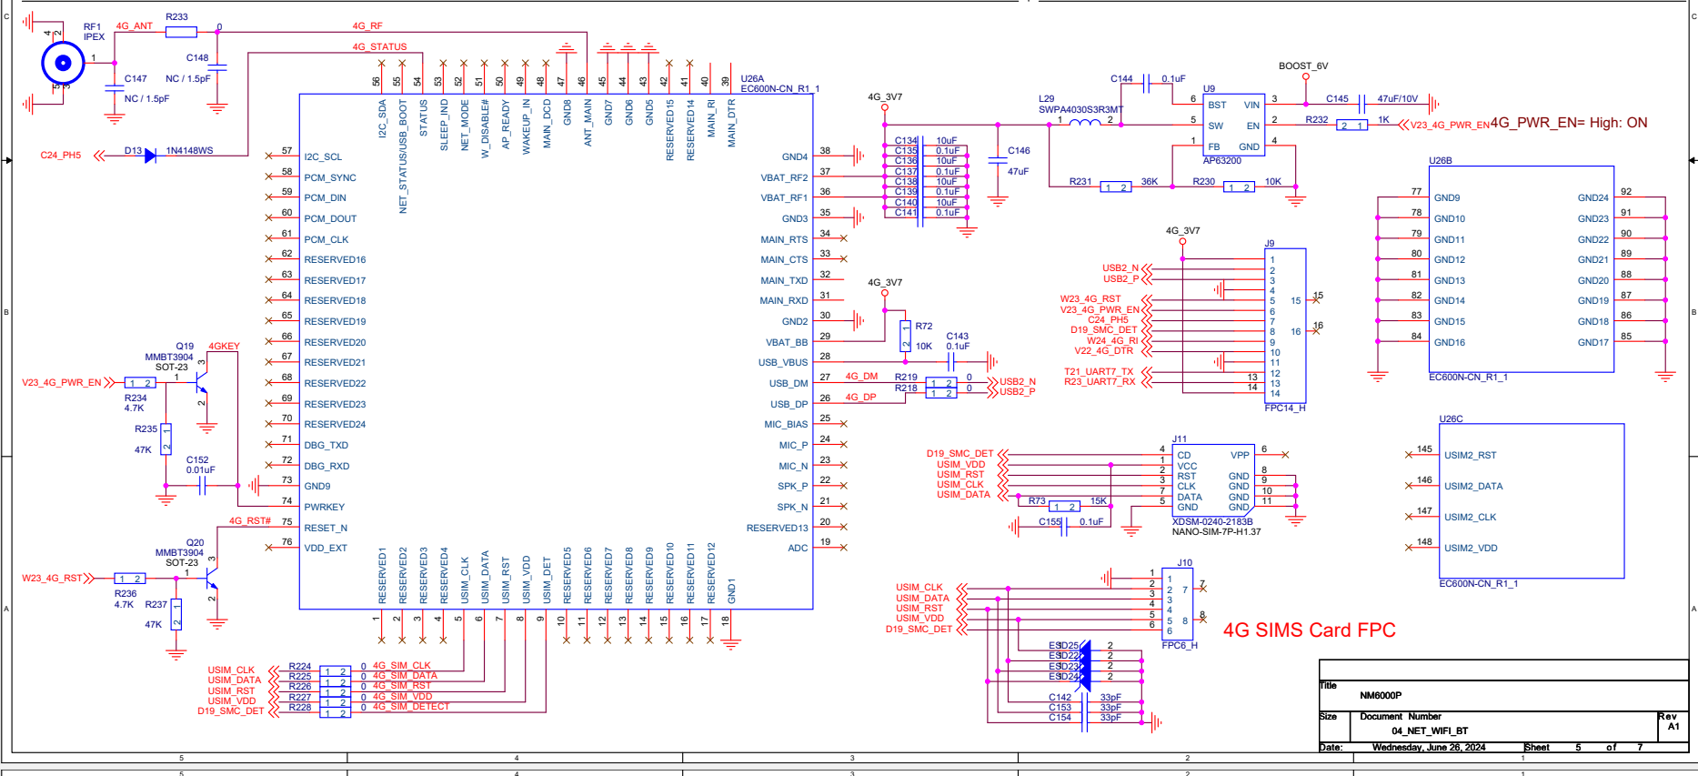1698x776 pixels.
Task: Click the U26A EC600N-CN module label
Action: 779,84
